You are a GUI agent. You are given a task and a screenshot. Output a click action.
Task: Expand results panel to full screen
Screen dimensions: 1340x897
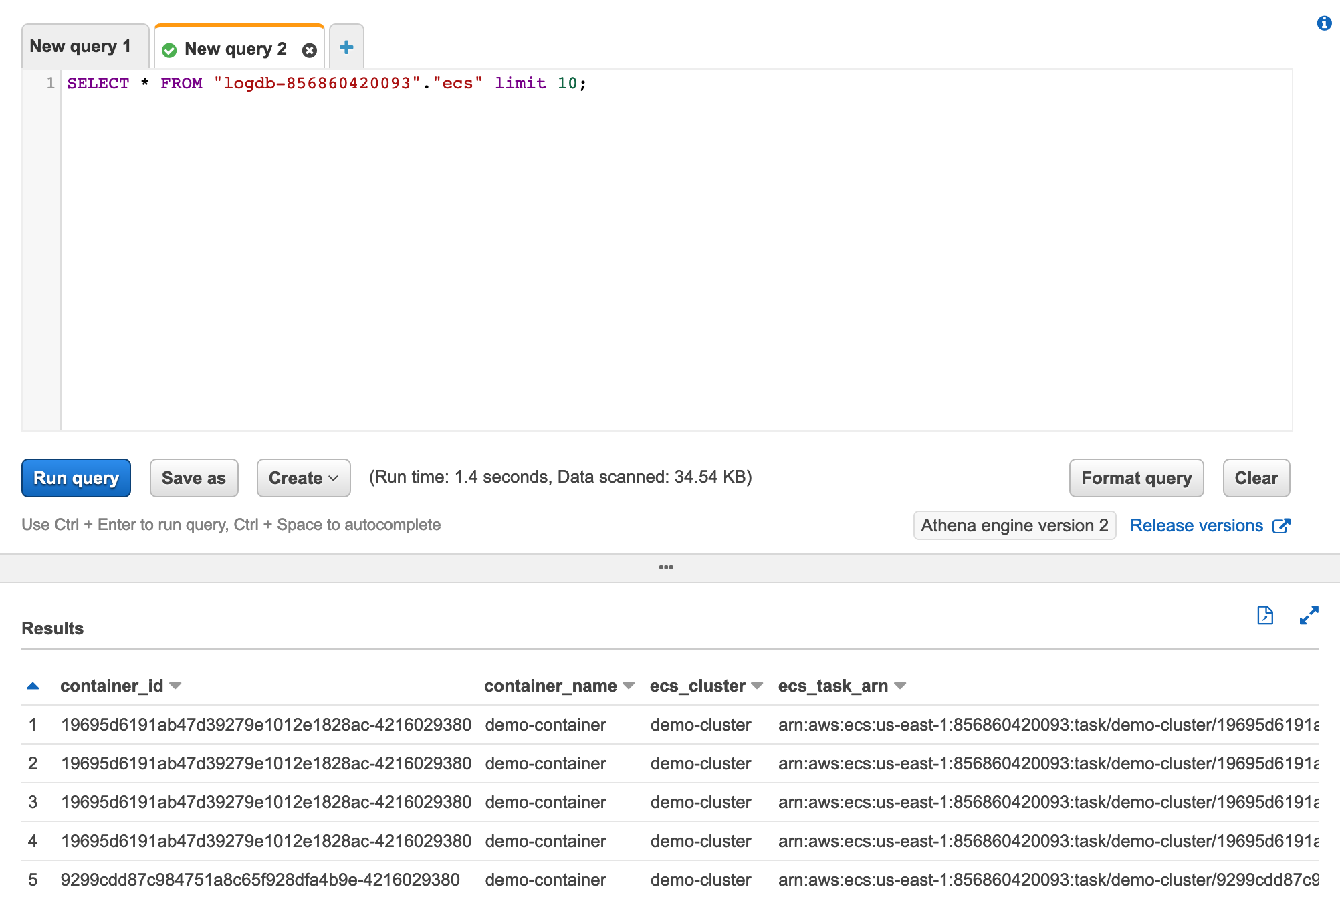1309,615
